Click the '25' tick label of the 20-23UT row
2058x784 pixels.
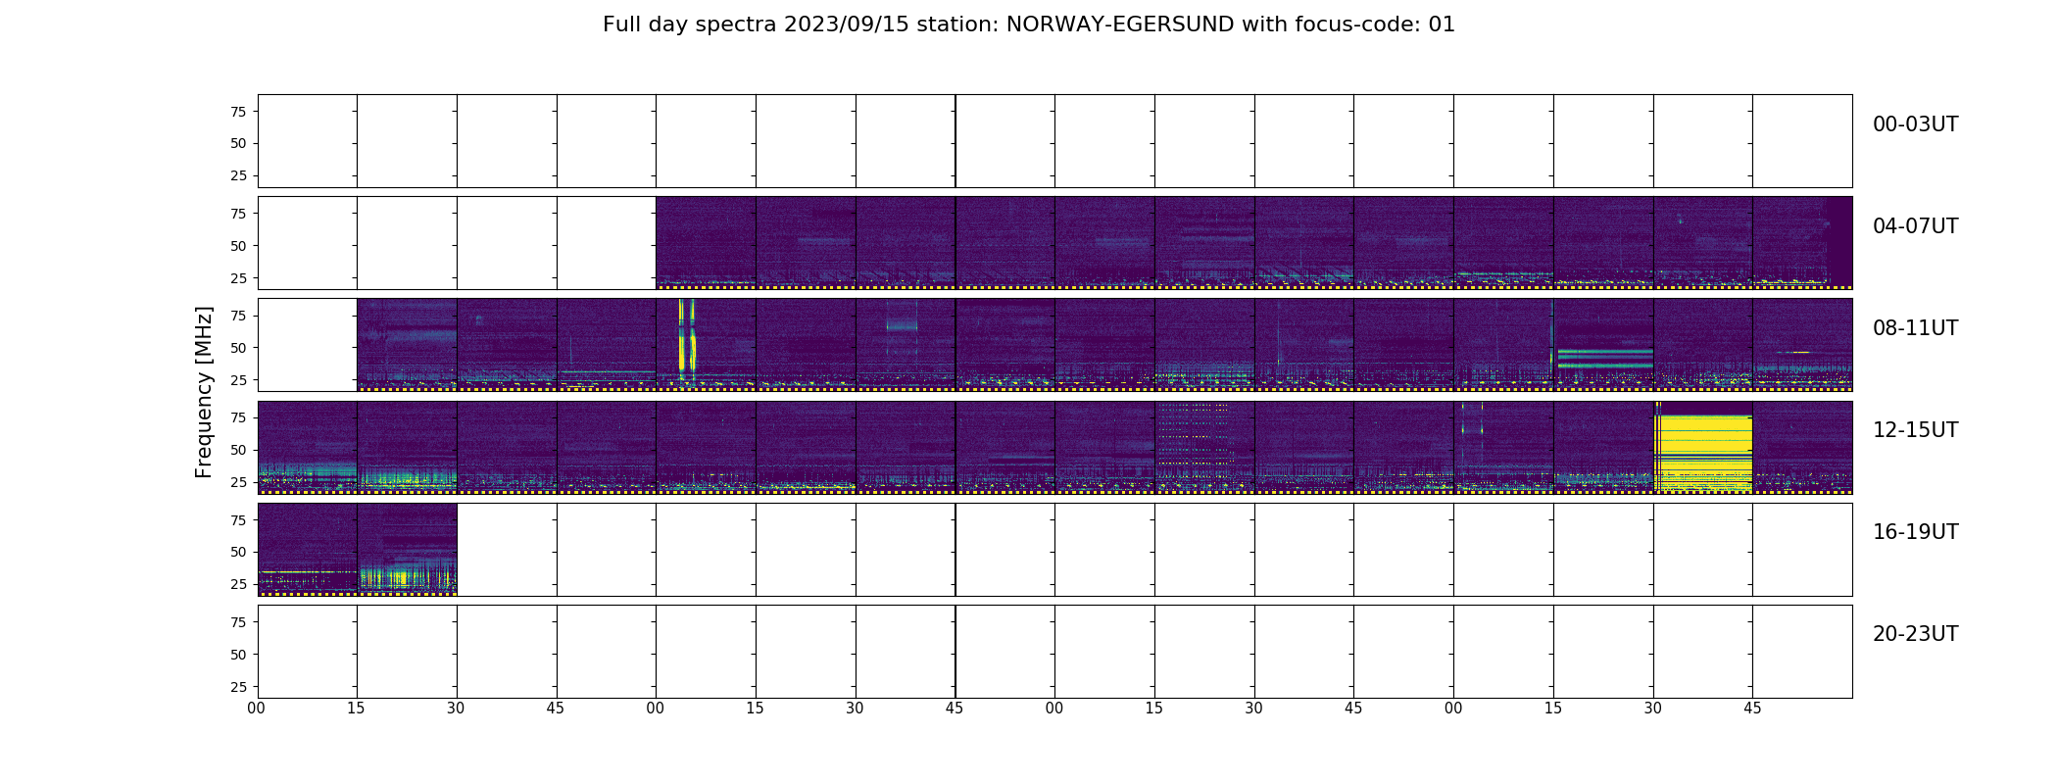point(238,687)
